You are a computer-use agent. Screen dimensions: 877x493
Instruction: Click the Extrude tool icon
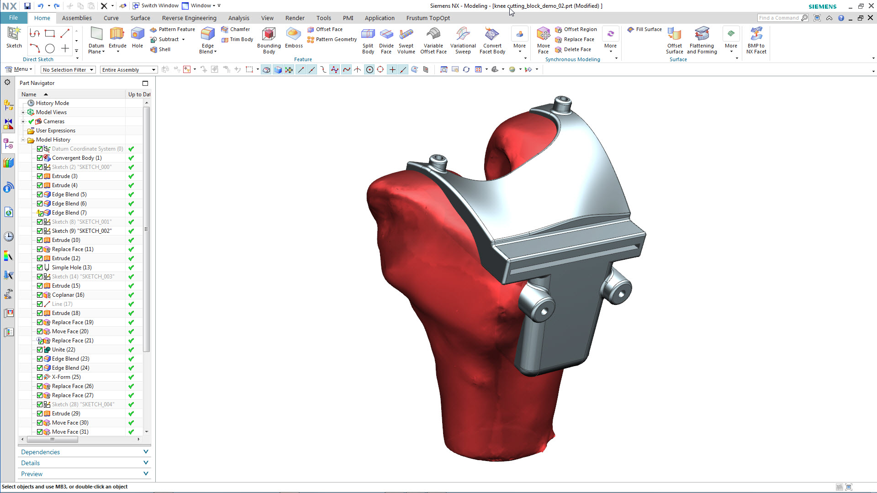click(117, 35)
